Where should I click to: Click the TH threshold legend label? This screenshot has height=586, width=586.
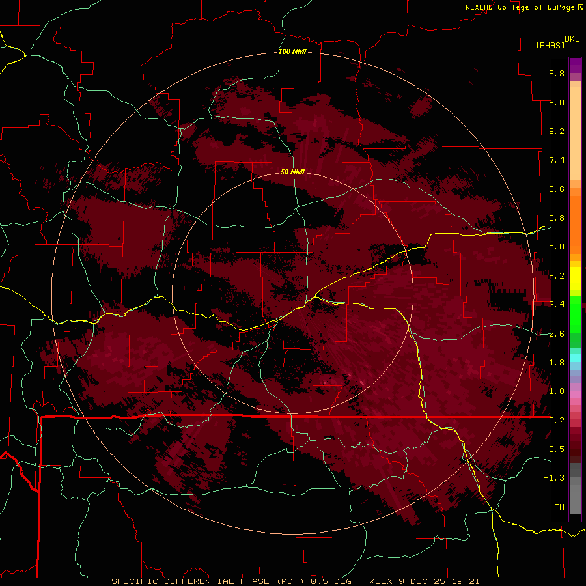559,507
